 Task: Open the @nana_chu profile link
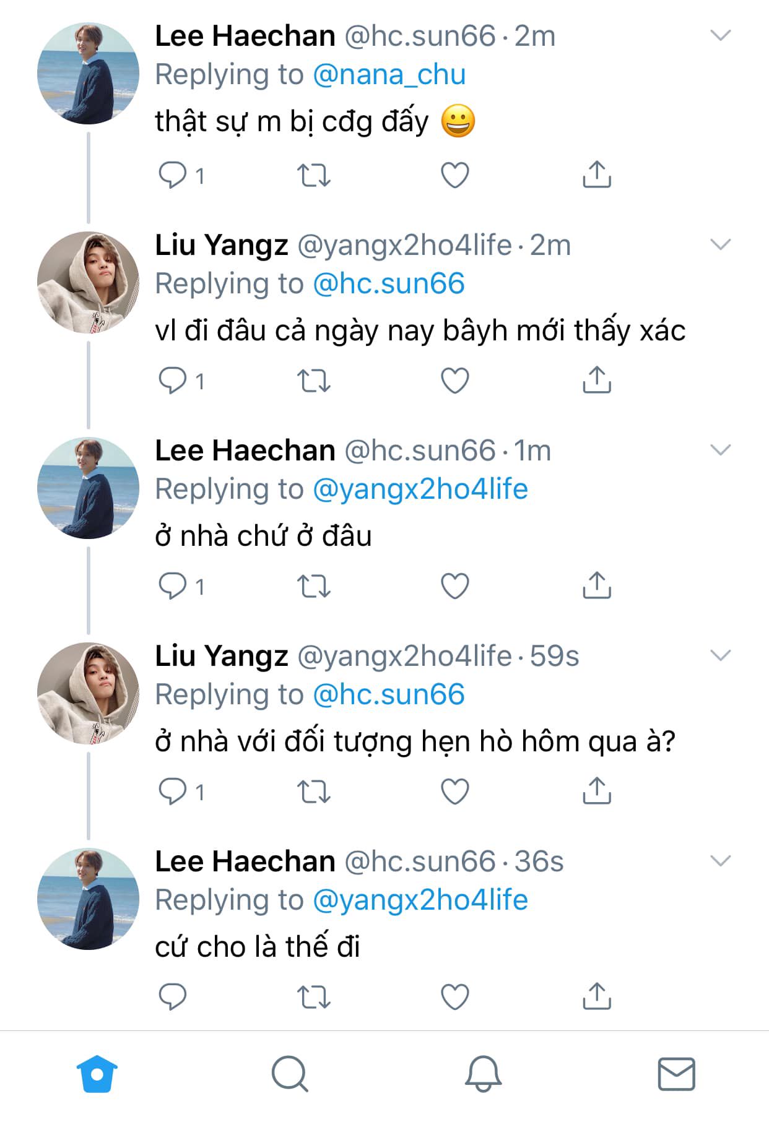pos(389,75)
